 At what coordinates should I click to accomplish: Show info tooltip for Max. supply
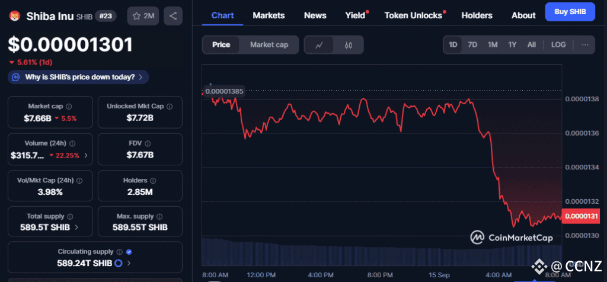point(159,217)
